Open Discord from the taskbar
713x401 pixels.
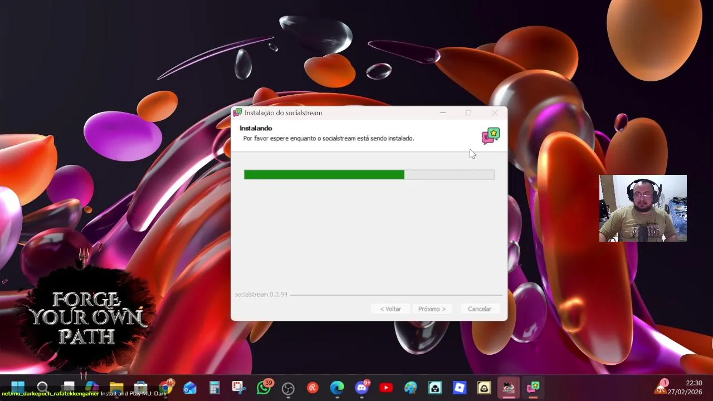[362, 387]
